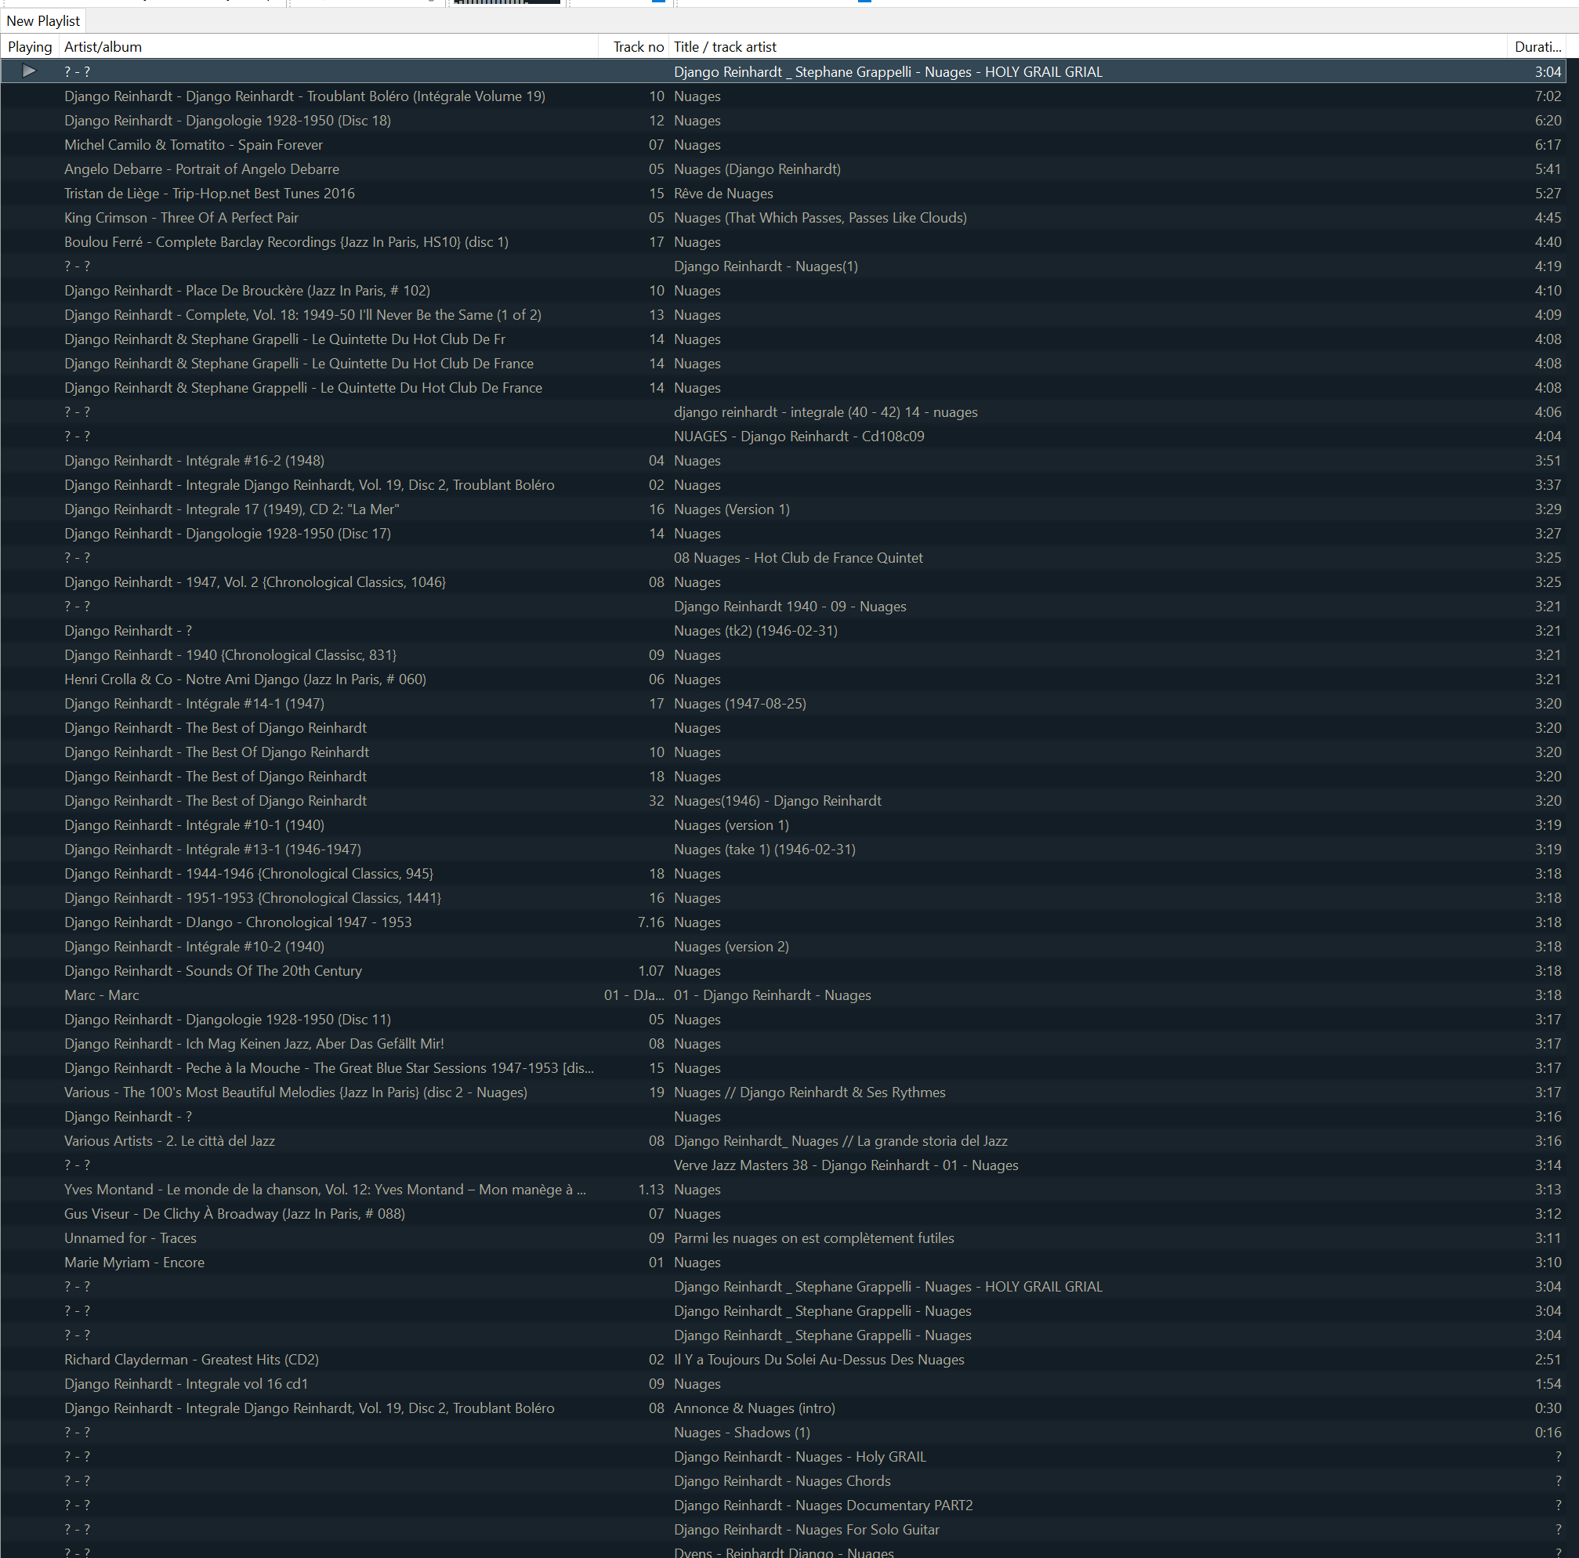
Task: Select Henri Crolla Notre Ami Django row
Action: 245,679
